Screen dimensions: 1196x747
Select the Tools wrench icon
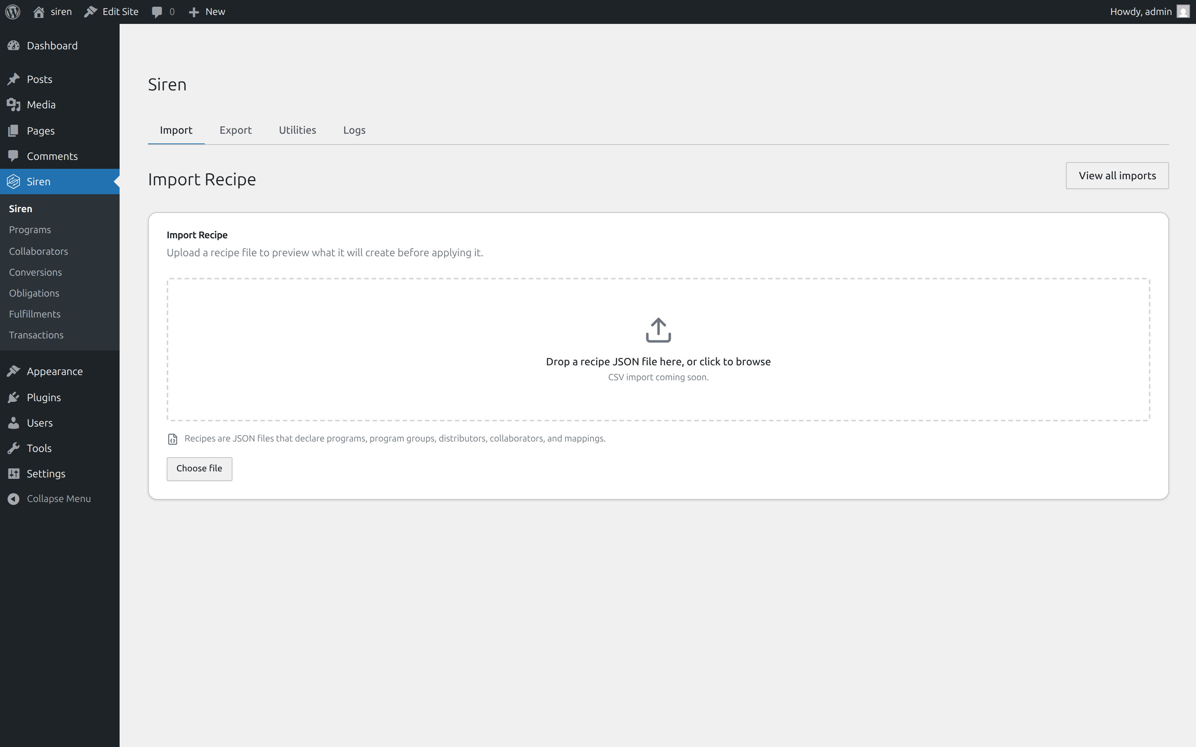pos(13,447)
